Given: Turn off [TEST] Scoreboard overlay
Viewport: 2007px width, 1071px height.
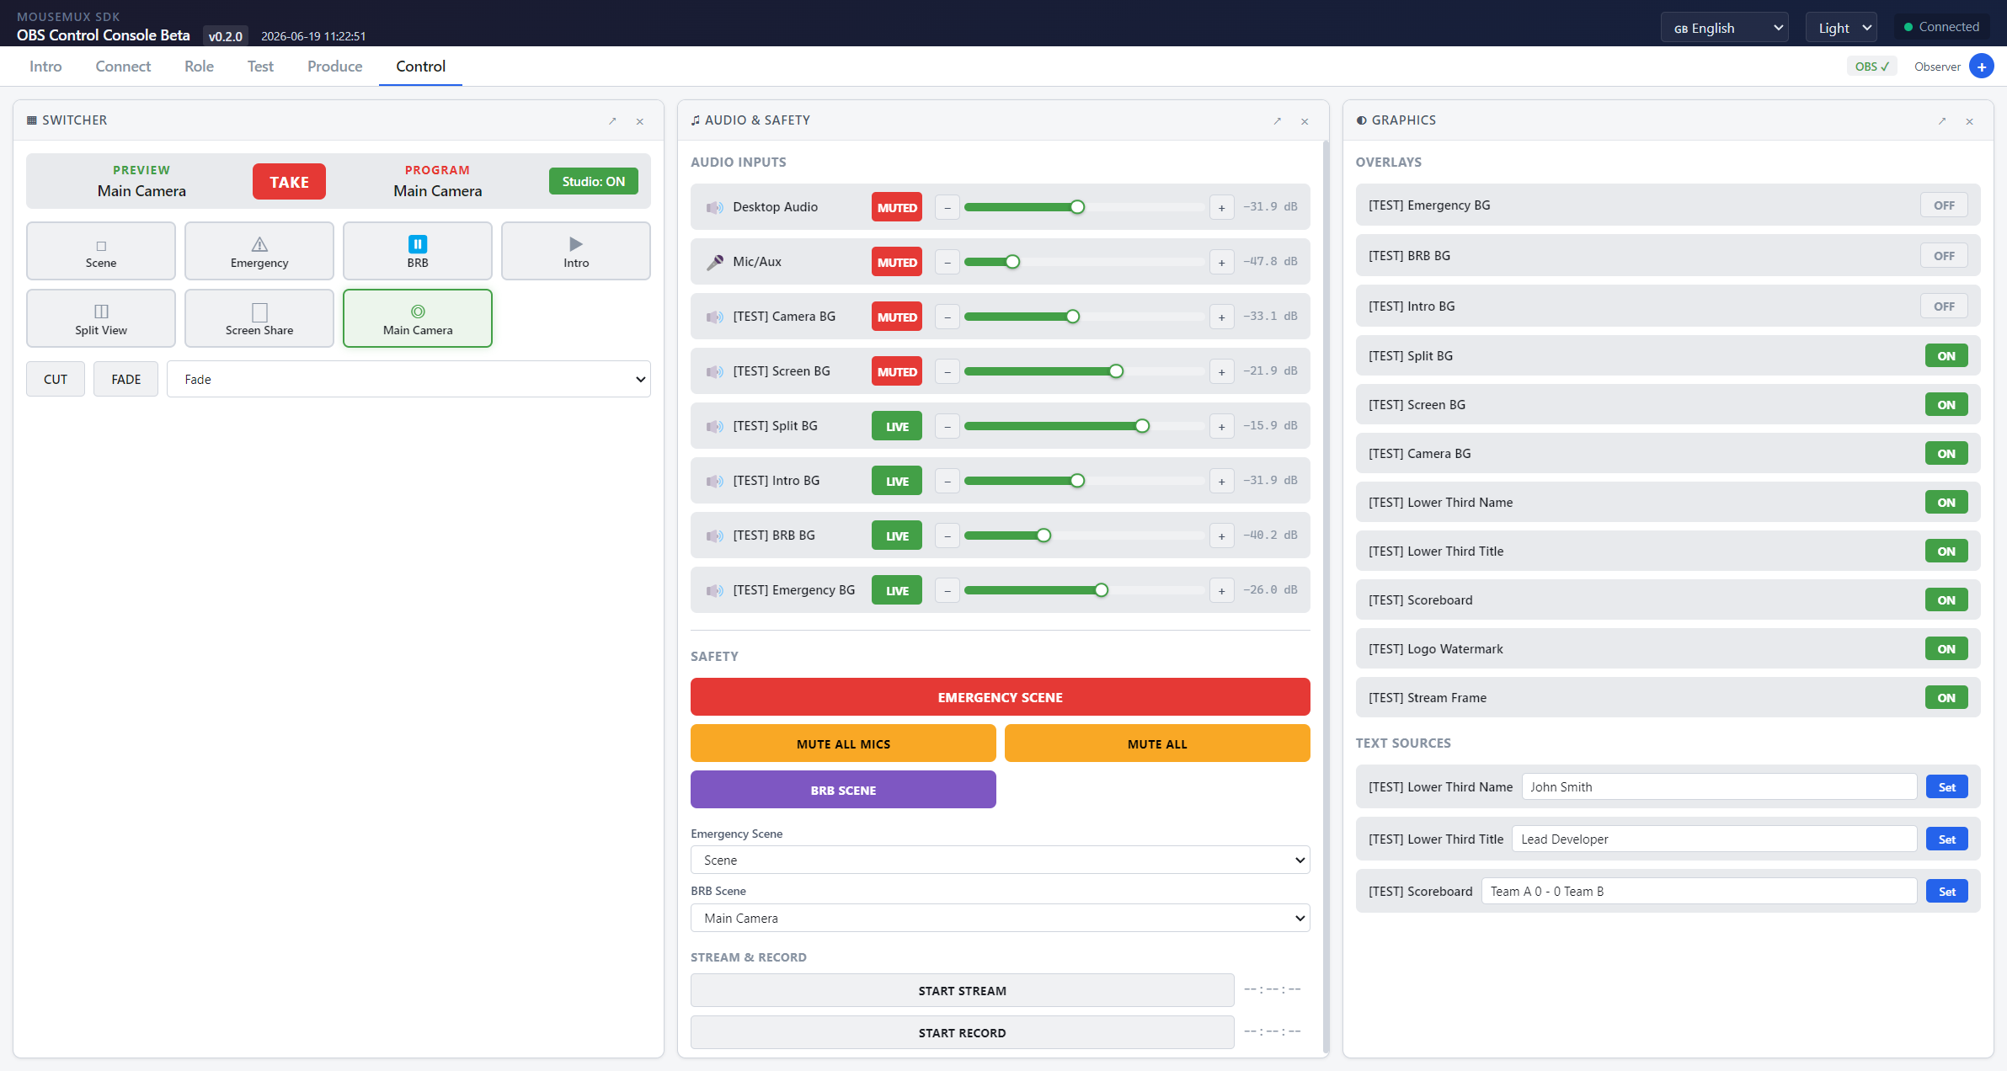Looking at the screenshot, I should click(1946, 600).
